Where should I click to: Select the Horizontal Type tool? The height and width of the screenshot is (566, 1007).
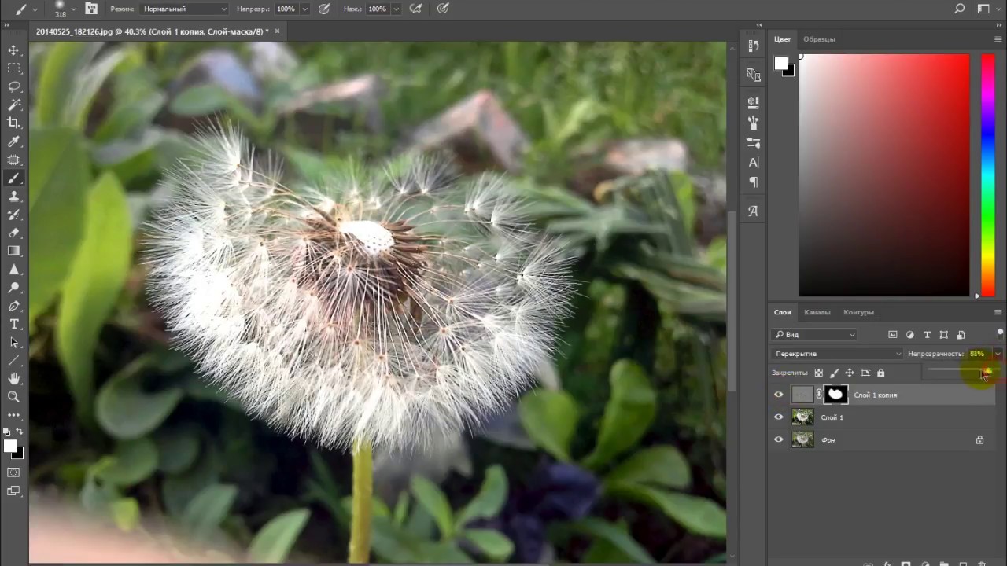click(14, 324)
